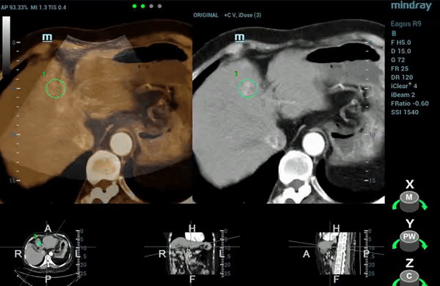The image size is (440, 286).
Task: Click the 'B' mode label
Action: click(x=394, y=34)
